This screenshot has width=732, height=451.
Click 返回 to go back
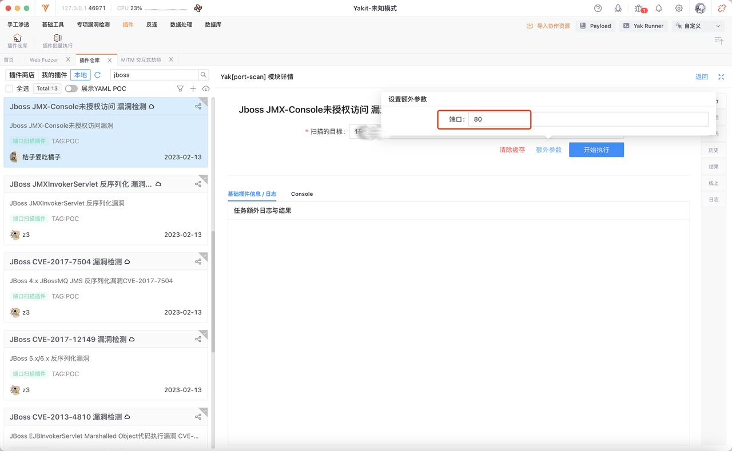coord(702,77)
